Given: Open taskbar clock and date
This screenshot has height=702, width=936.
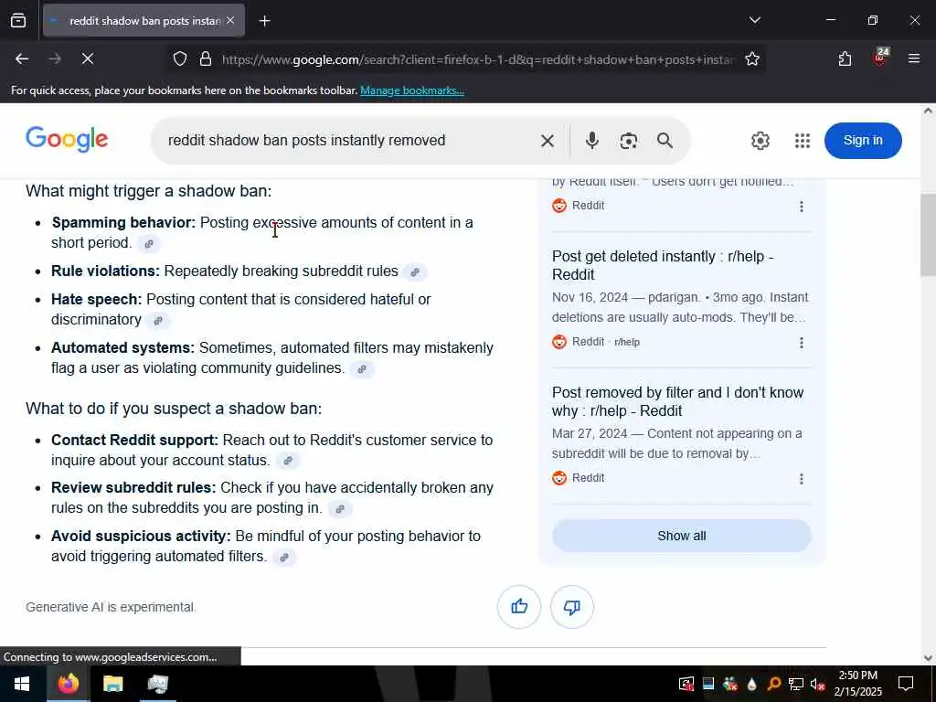Looking at the screenshot, I should click(857, 684).
